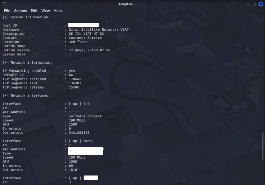Open the File menu
The width and height of the screenshot is (265, 185).
(x=7, y=11)
